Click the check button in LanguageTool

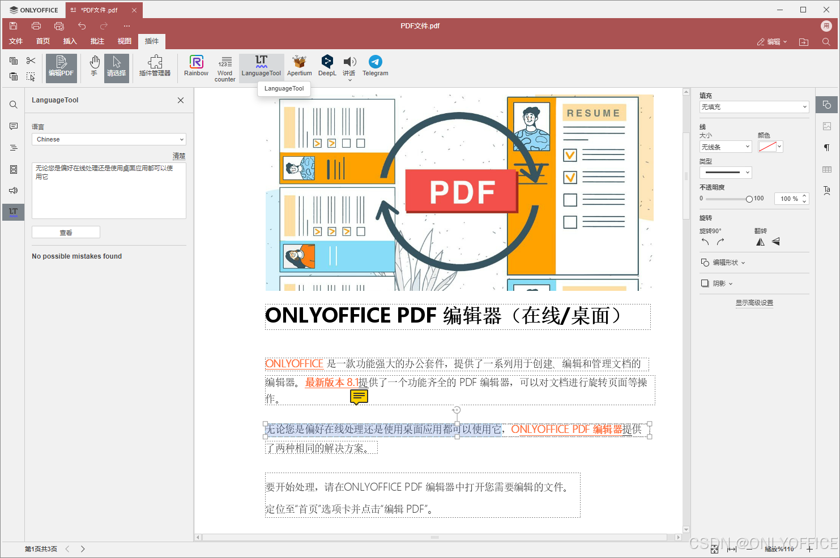coord(66,232)
